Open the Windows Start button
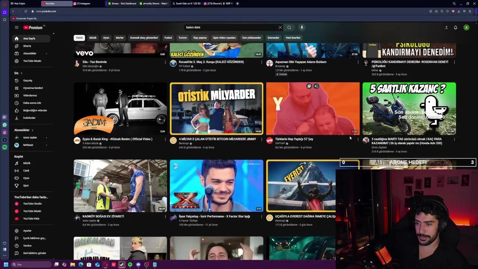The width and height of the screenshot is (478, 269). [x=6, y=265]
